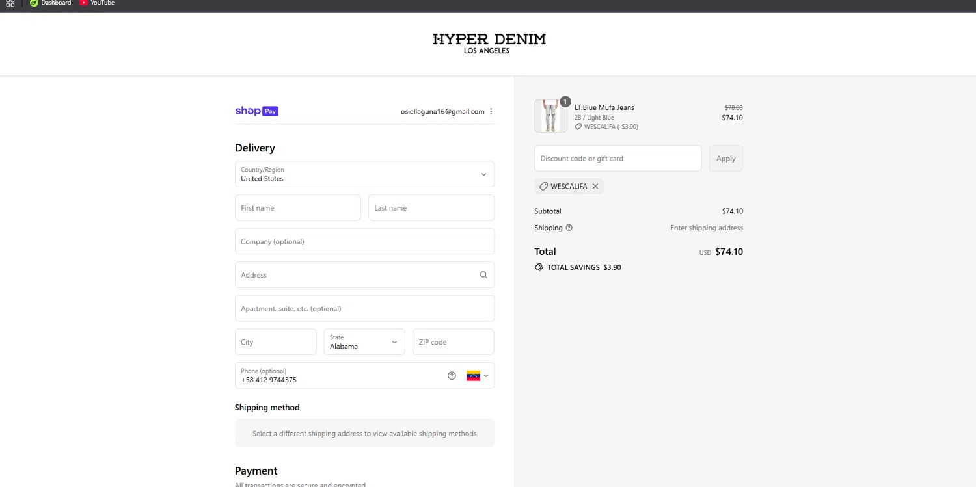Click the quantity badge on product image
Screen dimensions: 976x487
click(x=565, y=101)
